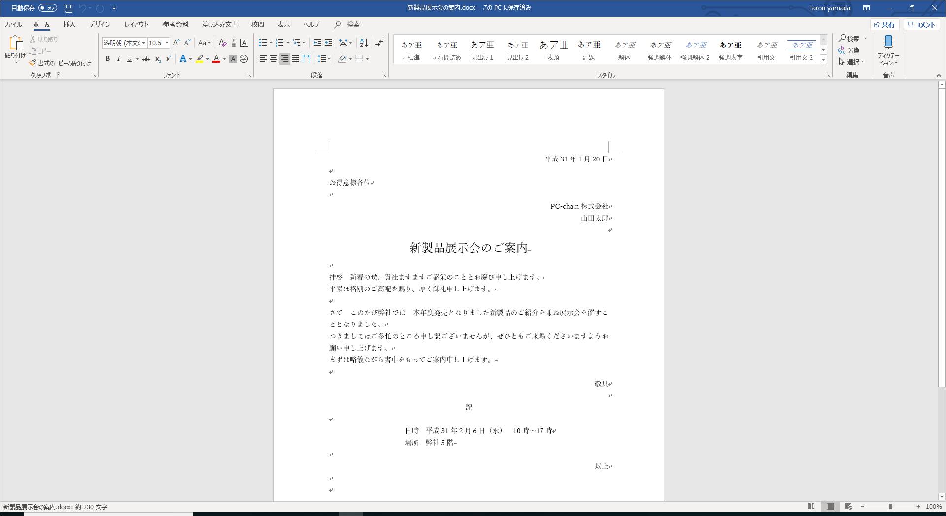946x516 pixels.
Task: Click the 共有 (Share) button
Action: click(x=885, y=24)
